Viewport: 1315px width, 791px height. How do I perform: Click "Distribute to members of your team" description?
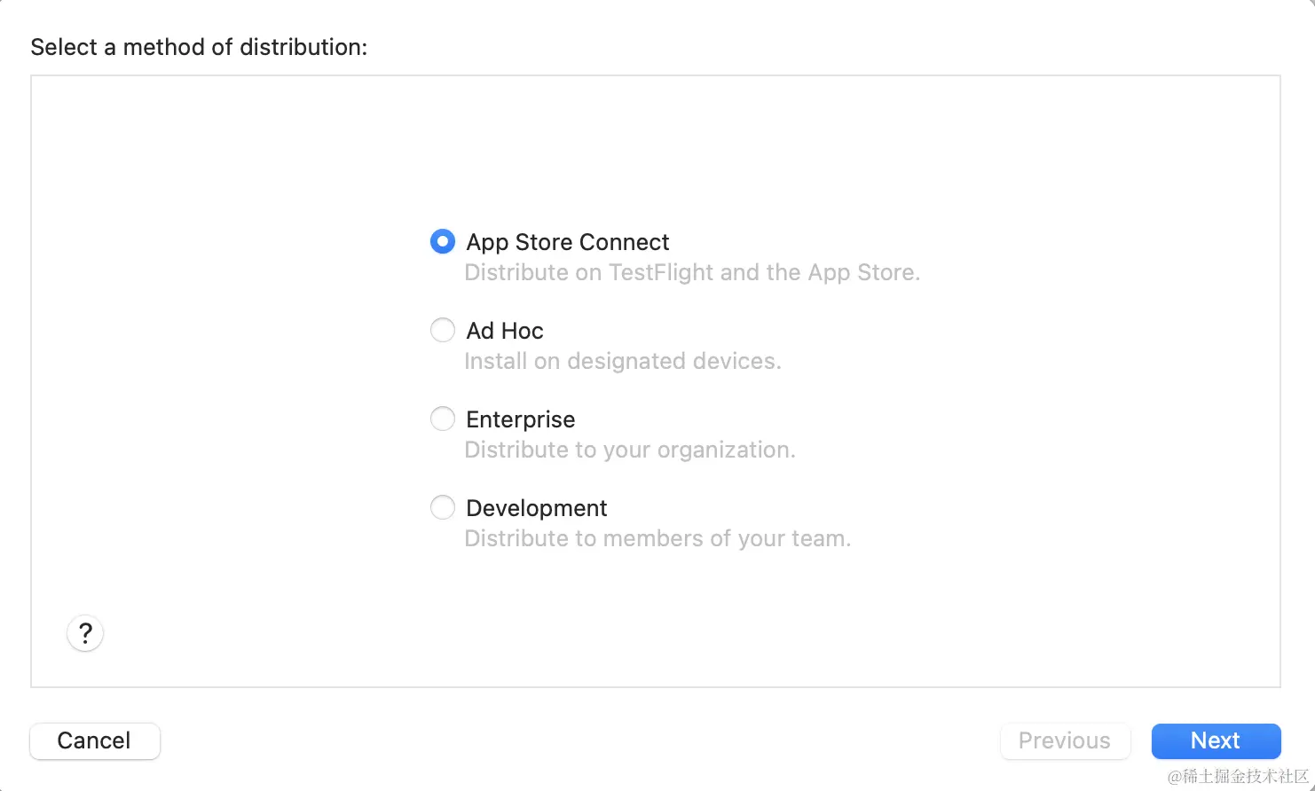coord(657,538)
